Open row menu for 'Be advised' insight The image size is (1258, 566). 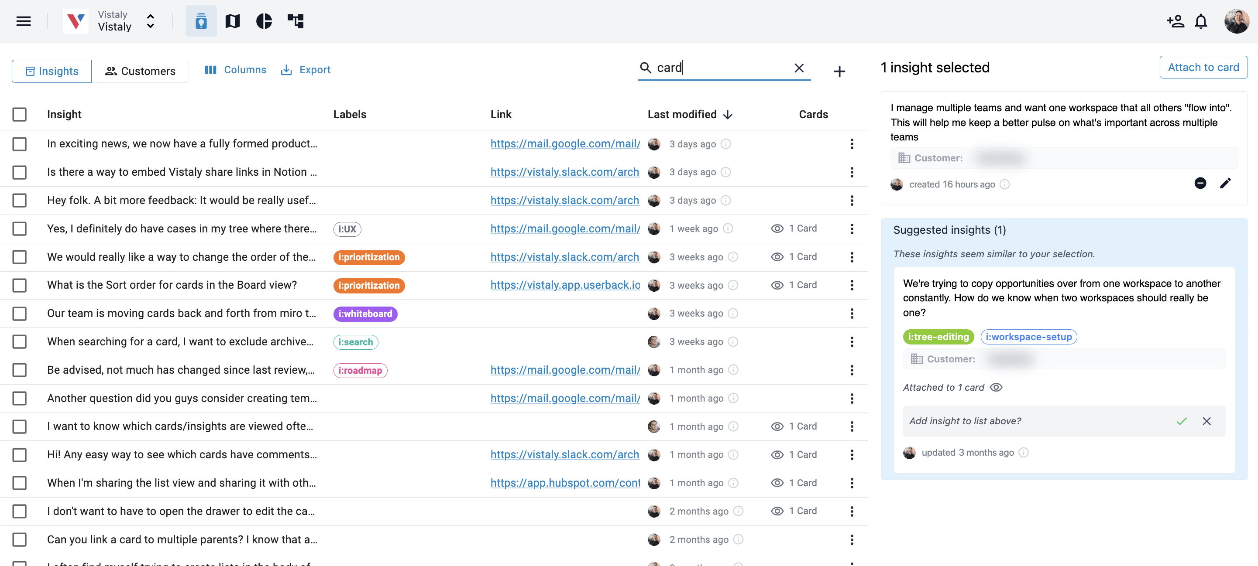click(x=852, y=370)
